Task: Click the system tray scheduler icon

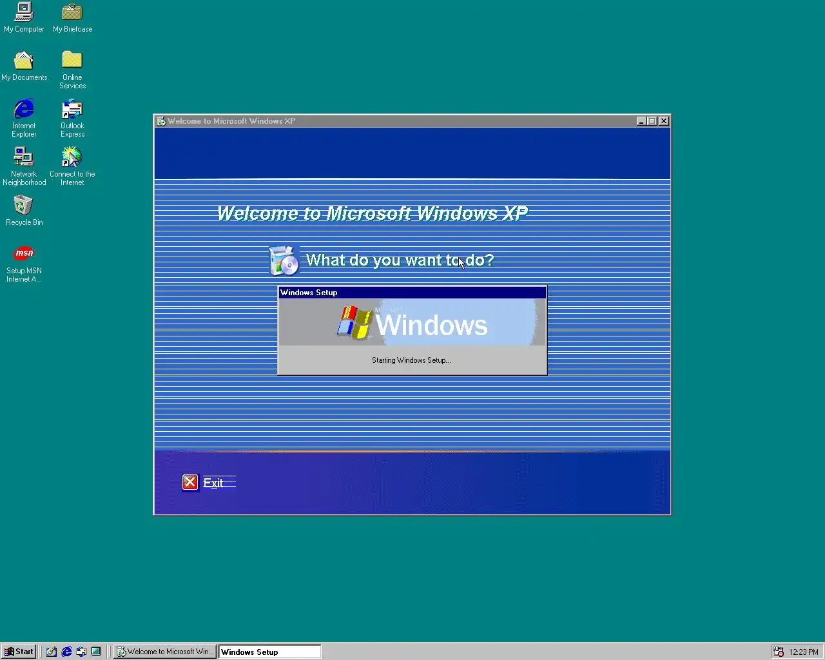Action: [x=779, y=652]
